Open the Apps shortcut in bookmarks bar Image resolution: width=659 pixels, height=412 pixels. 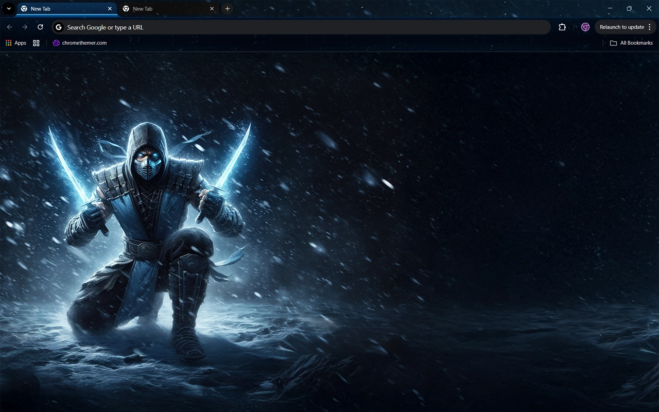16,43
